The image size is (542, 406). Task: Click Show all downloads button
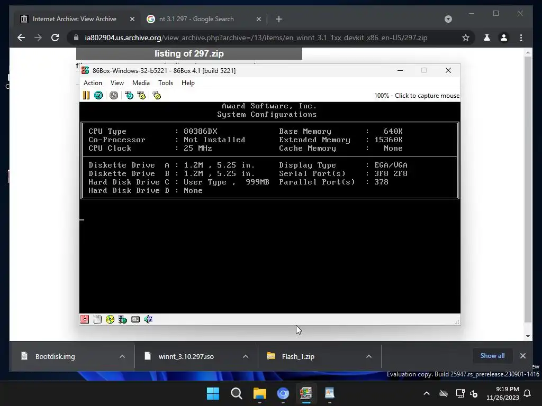(x=492, y=356)
